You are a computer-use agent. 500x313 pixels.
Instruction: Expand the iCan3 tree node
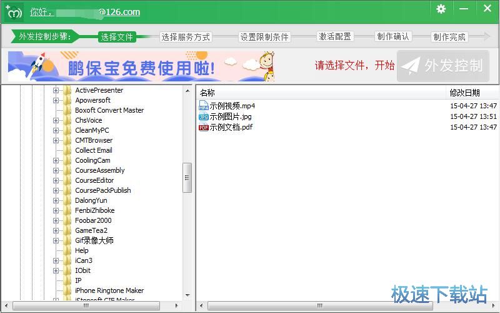click(56, 260)
